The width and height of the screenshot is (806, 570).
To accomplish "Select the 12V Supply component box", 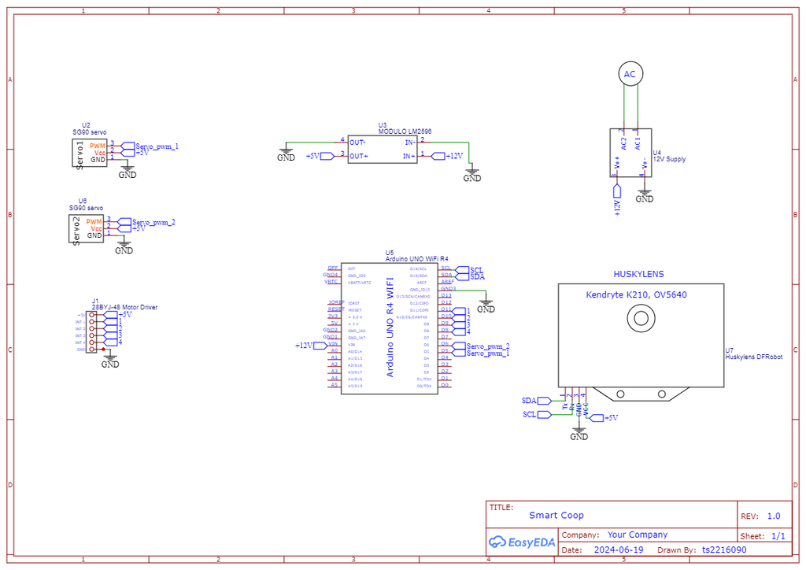I will pos(630,153).
